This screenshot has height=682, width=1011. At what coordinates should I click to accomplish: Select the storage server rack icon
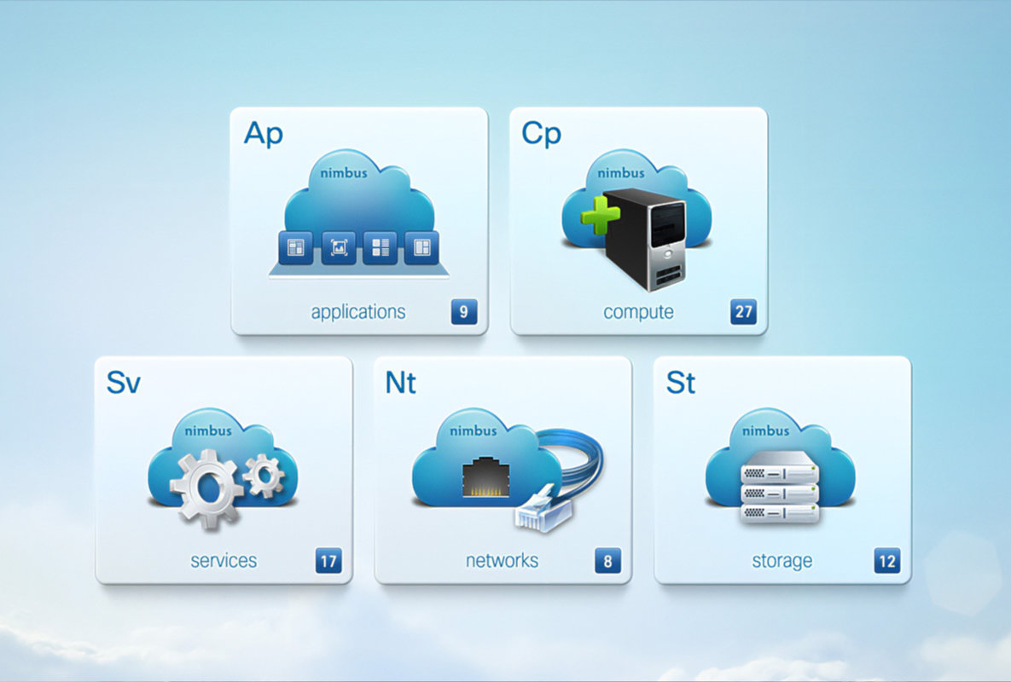(x=780, y=487)
